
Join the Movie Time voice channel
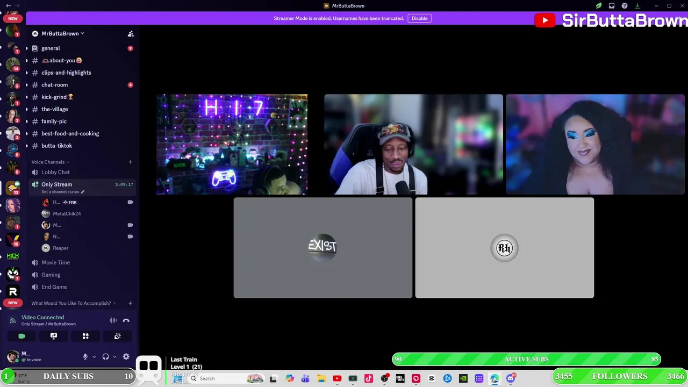coord(55,263)
